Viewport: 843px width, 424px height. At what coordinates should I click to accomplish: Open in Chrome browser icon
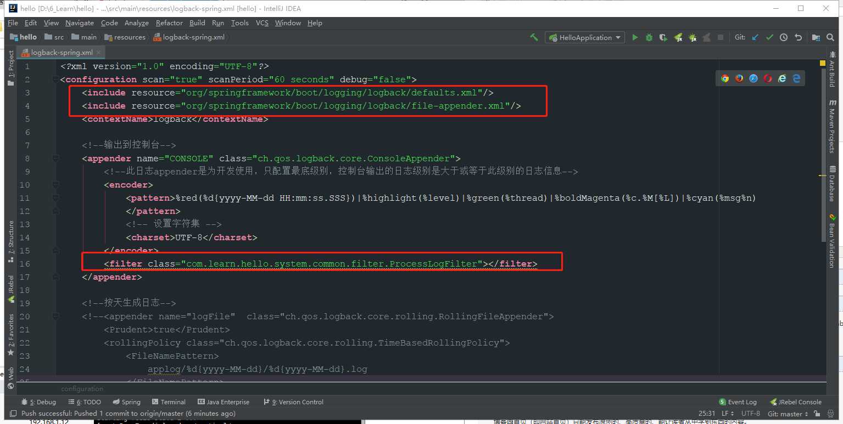coord(725,78)
